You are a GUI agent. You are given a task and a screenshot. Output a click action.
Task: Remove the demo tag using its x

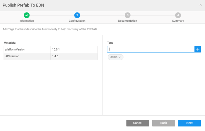tap(119, 57)
